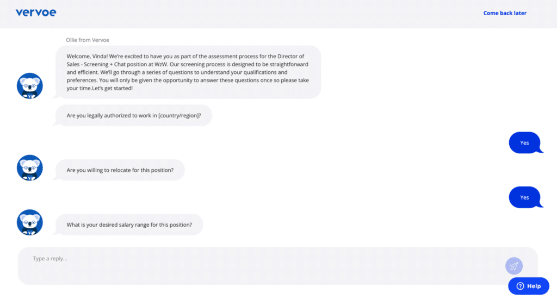Select the 'Come back later' link

505,13
